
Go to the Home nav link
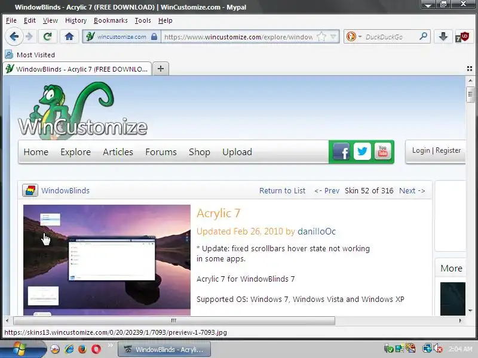[36, 152]
